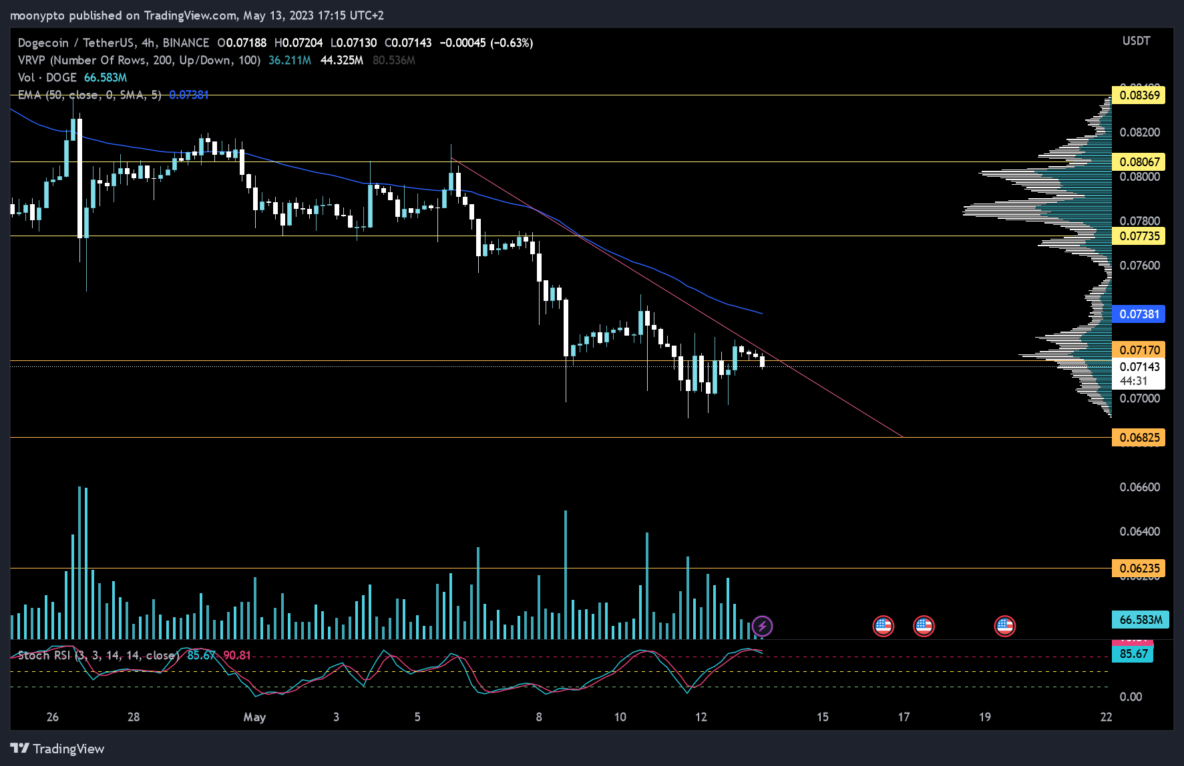Image resolution: width=1184 pixels, height=766 pixels.
Task: Click the low value L0.07130
Action: pyautogui.click(x=354, y=43)
